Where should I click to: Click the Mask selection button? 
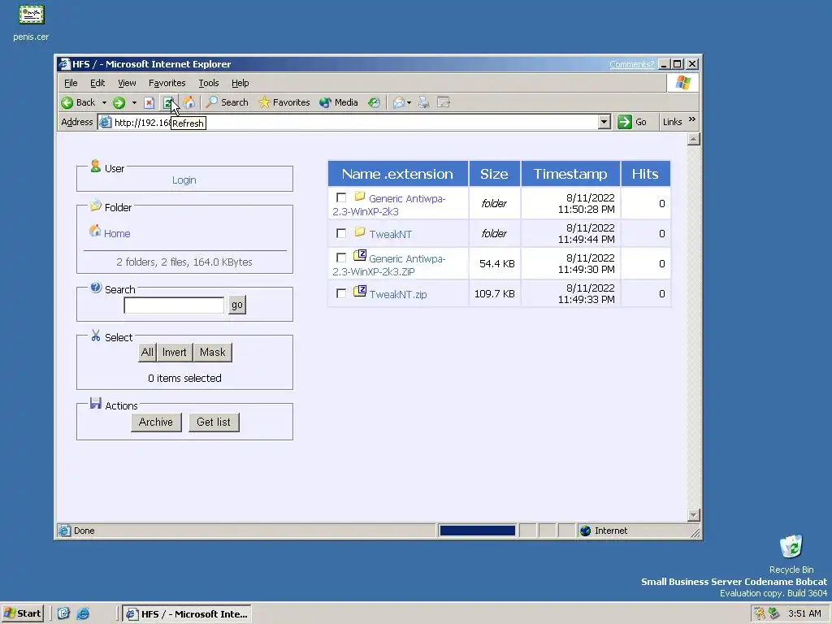212,353
